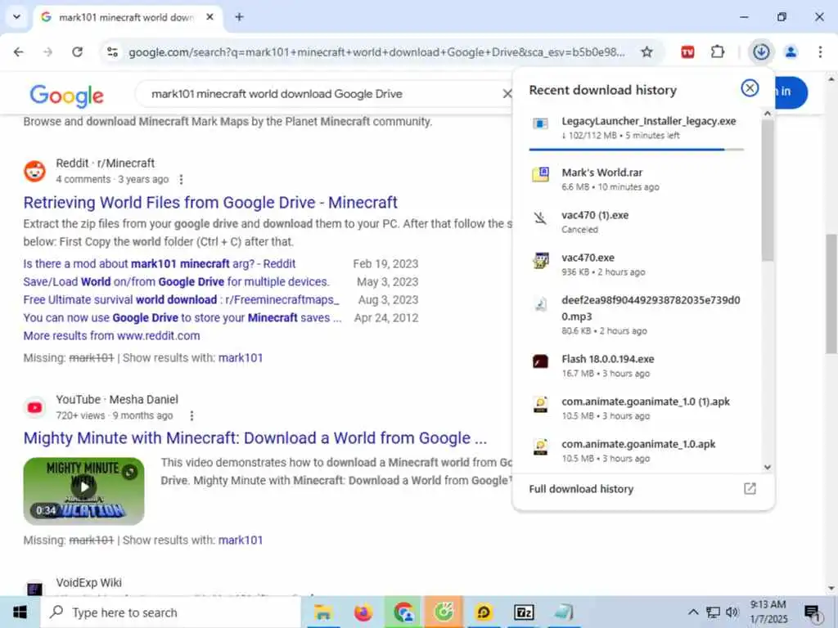Focus the Google search input field

[321, 94]
